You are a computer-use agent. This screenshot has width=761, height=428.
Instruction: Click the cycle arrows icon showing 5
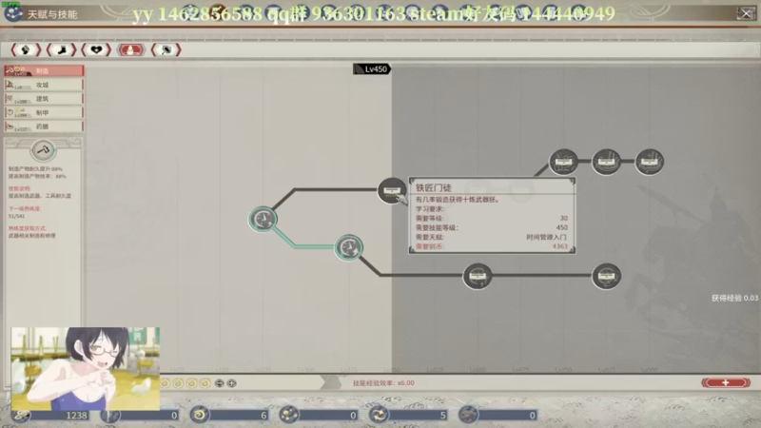378,415
